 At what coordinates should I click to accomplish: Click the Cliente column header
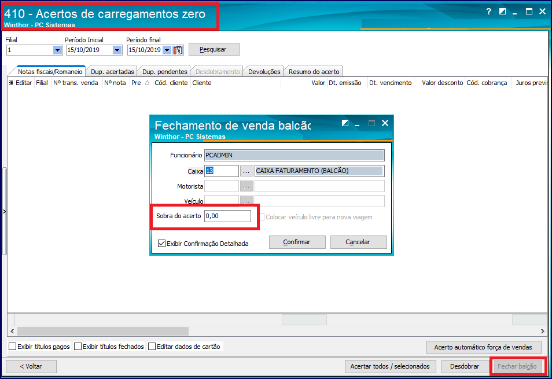tap(235, 83)
